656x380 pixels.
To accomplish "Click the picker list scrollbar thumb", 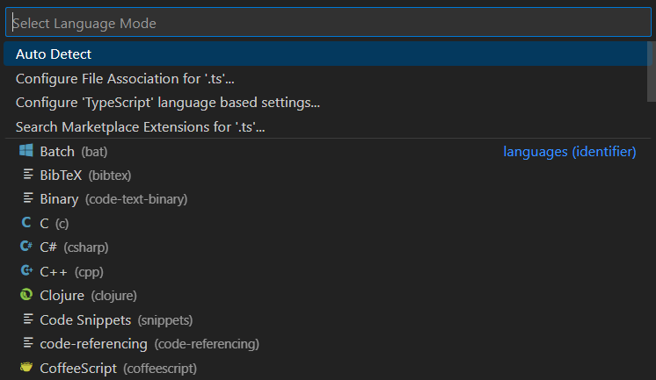I will pos(651,72).
